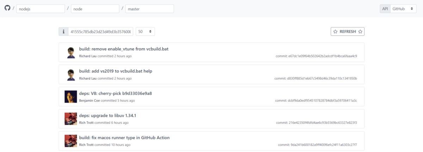Focus the node repository input field
The image size is (423, 152).
[x=95, y=9]
